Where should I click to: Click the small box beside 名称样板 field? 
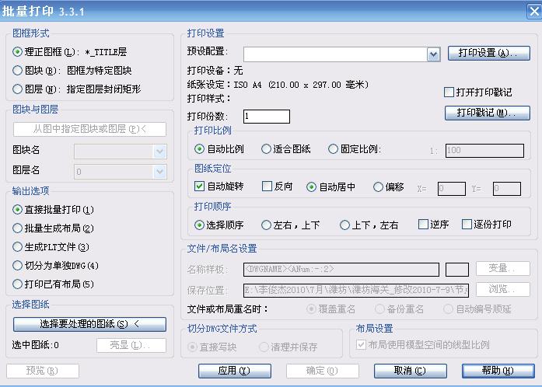coord(457,270)
